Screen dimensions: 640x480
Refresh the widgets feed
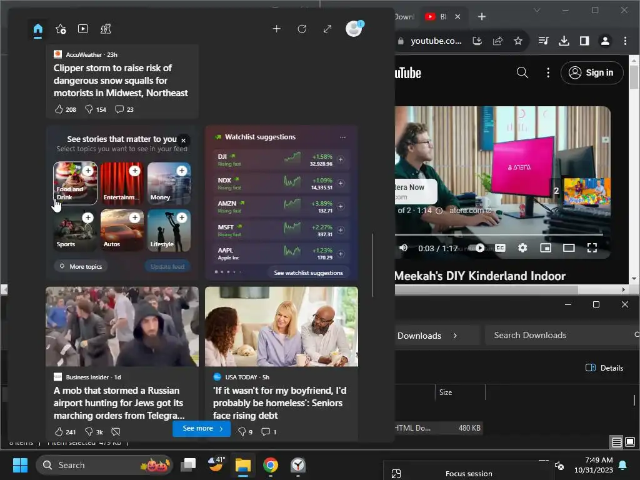pos(302,29)
